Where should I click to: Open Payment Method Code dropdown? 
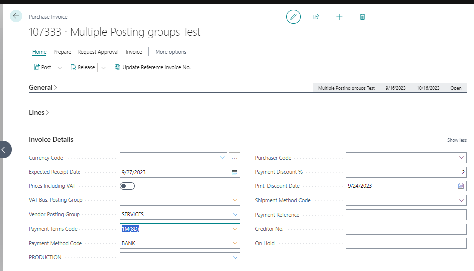pos(235,243)
